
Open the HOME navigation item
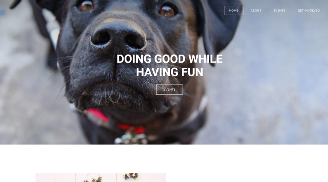tap(234, 11)
